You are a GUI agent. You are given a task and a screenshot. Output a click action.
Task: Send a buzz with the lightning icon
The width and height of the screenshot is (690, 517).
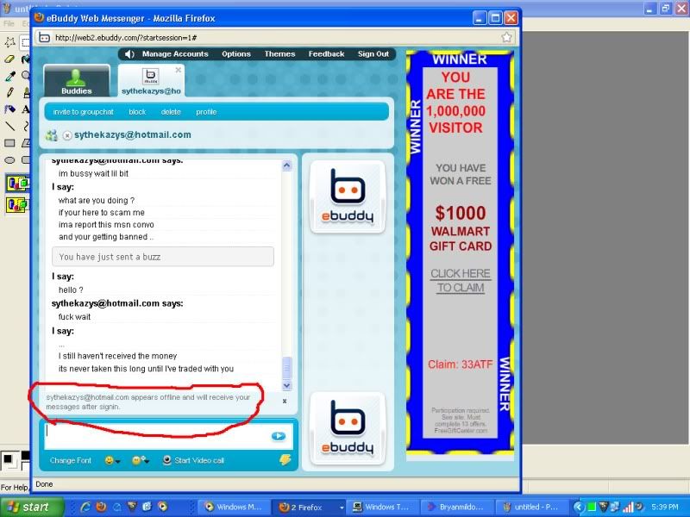point(285,459)
